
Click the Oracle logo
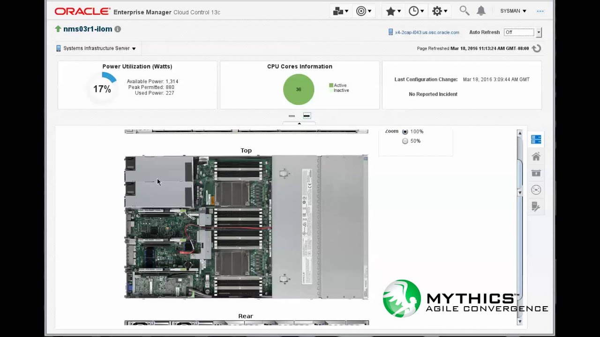tap(82, 11)
